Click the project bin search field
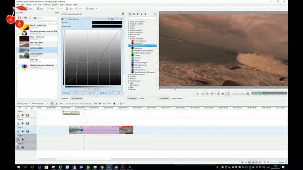The image size is (303, 170). click(47, 18)
